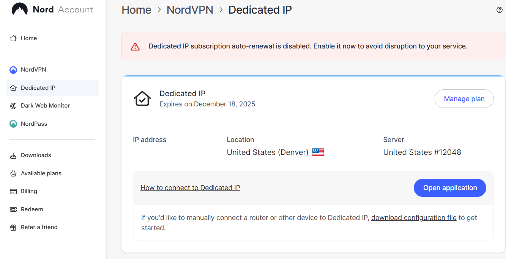
Task: Click the Manage plan button
Action: (464, 98)
